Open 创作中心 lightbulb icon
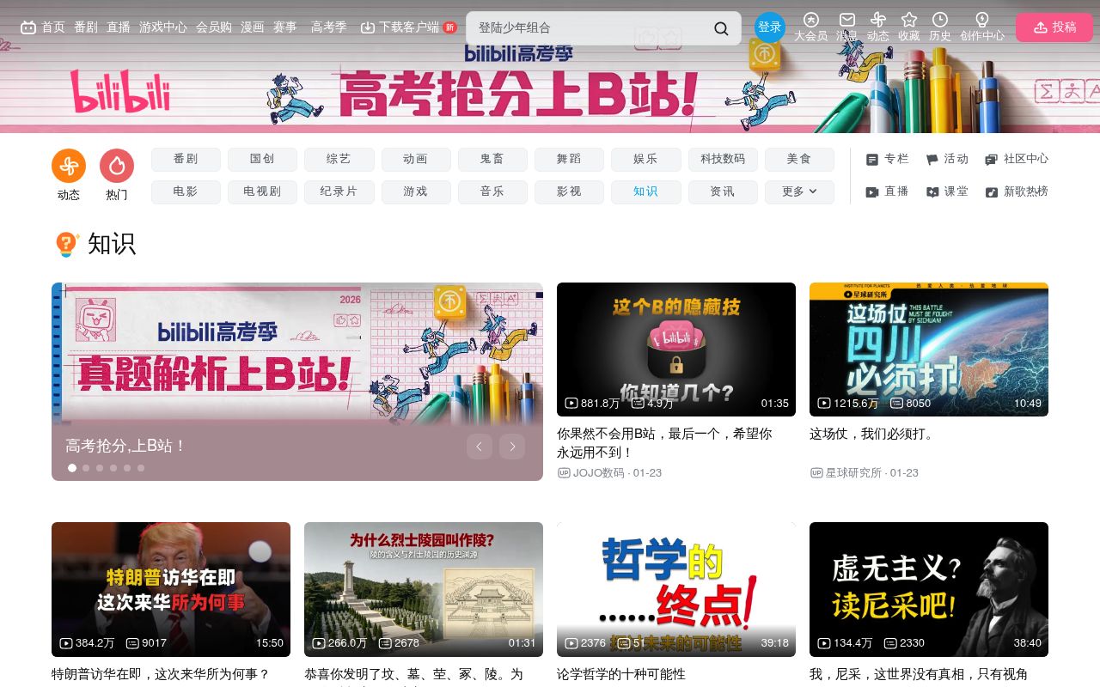 (x=982, y=19)
